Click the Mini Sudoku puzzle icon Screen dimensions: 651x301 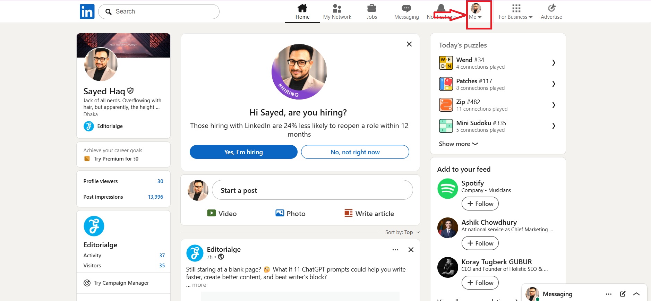click(446, 126)
